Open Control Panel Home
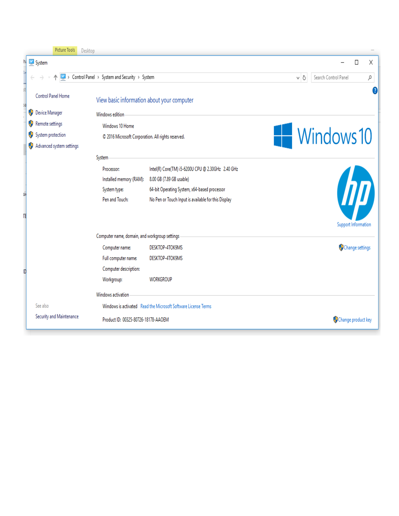This screenshot has height=516, width=399. pos(52,96)
